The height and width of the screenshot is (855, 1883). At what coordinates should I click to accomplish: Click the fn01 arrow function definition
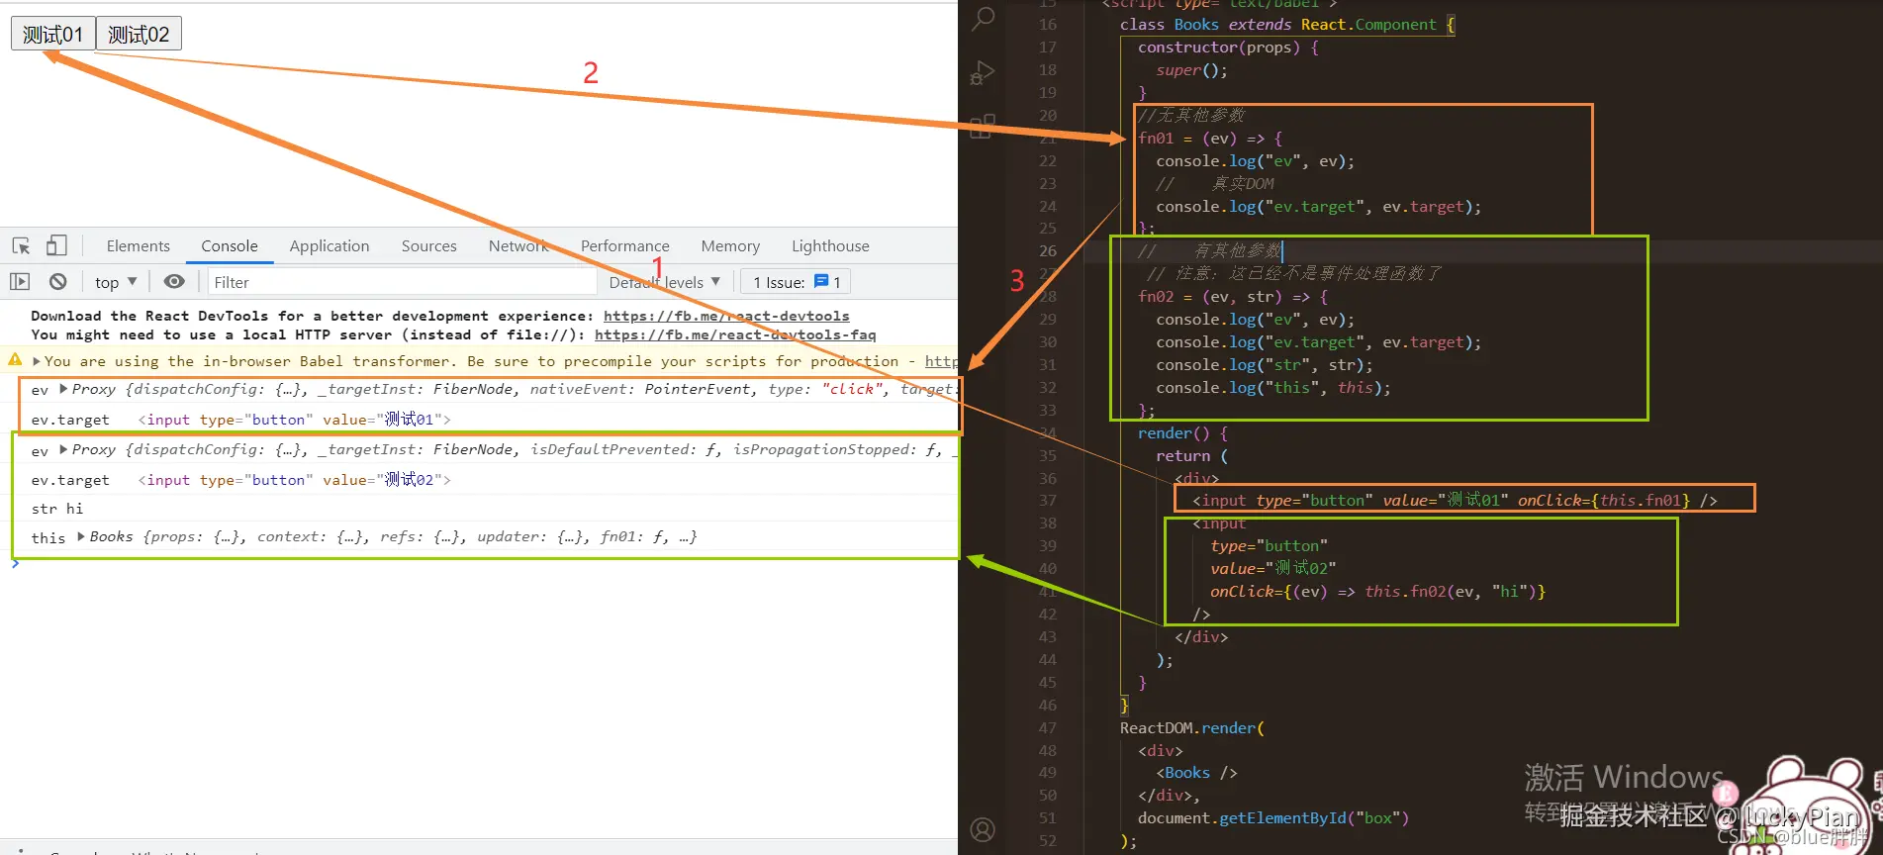tap(1210, 139)
